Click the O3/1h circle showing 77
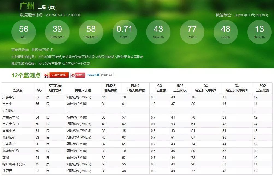Viewport: 274px width, 176px height. click(x=192, y=32)
